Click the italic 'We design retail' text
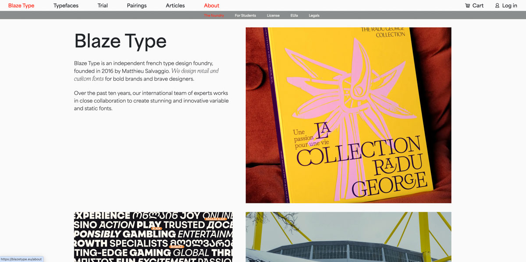526x262 pixels. coord(195,71)
